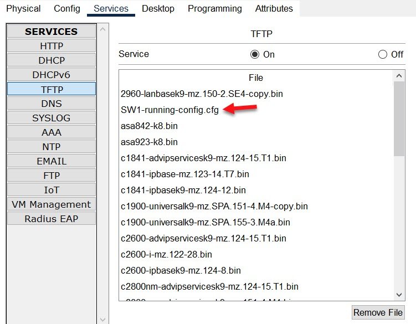Click the SERVICES header
This screenshot has width=416, height=324.
pos(52,32)
